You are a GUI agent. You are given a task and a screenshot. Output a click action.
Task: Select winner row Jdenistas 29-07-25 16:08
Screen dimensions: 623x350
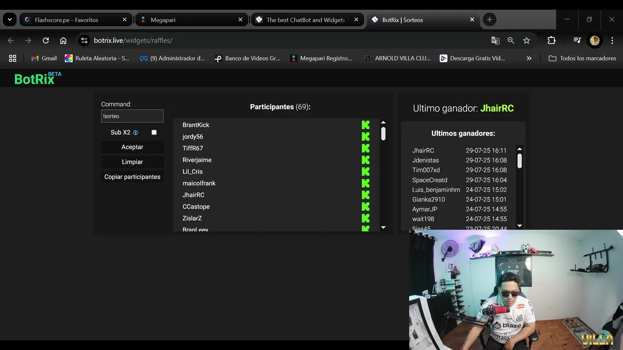459,160
